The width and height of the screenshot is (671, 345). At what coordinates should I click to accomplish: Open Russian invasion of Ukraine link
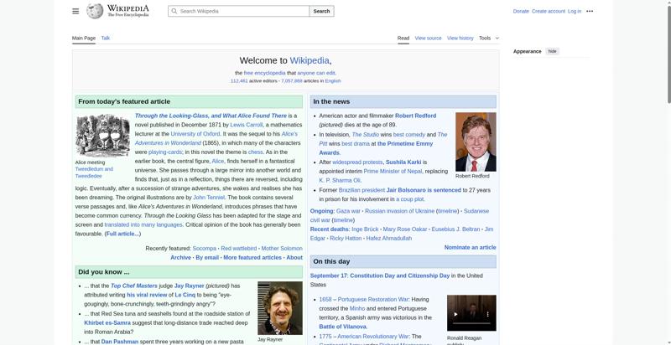point(400,211)
